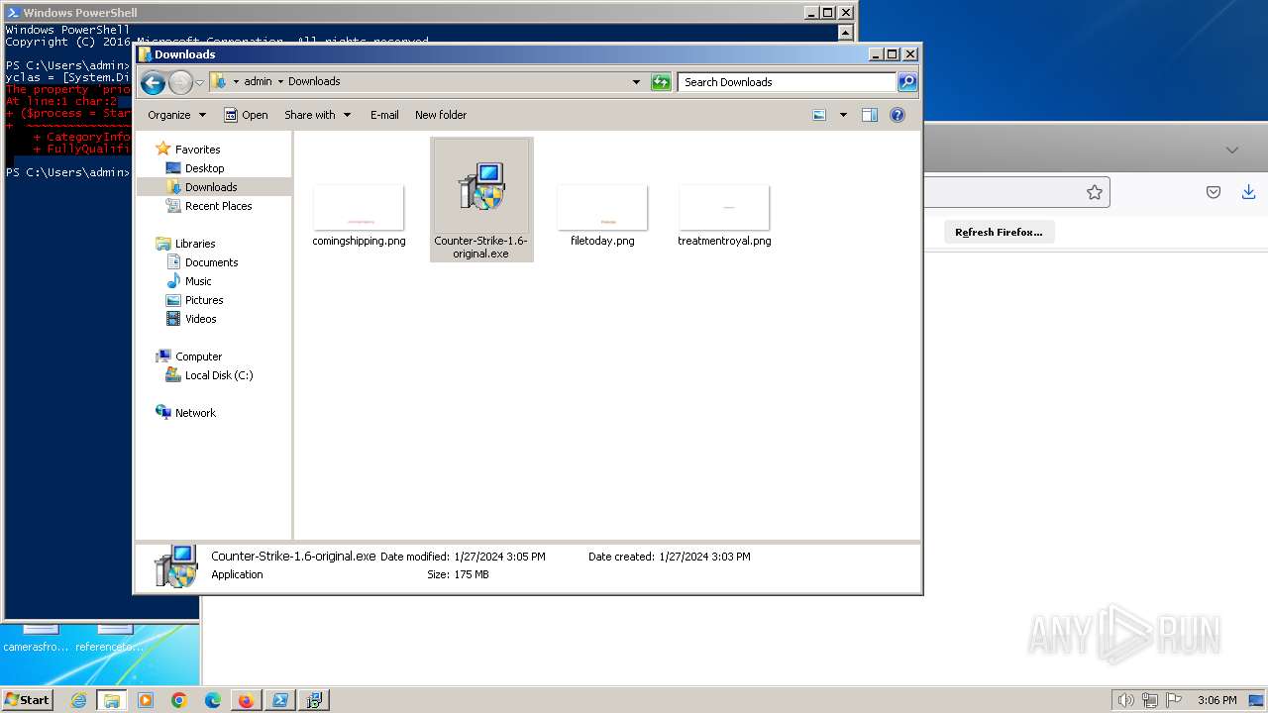Click the network tray icon
1268x713 pixels.
(x=1150, y=700)
